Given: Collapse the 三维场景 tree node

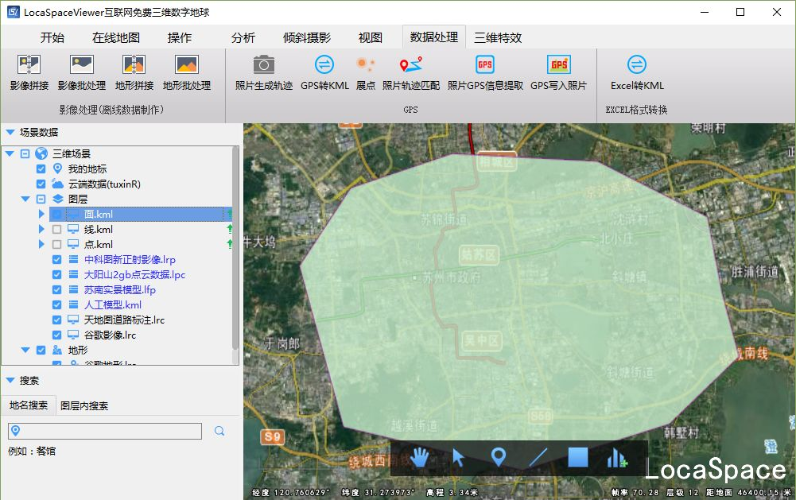Looking at the screenshot, I should tap(10, 153).
